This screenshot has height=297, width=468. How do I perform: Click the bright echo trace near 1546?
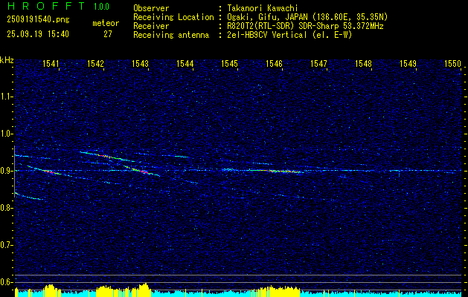[x=277, y=170]
